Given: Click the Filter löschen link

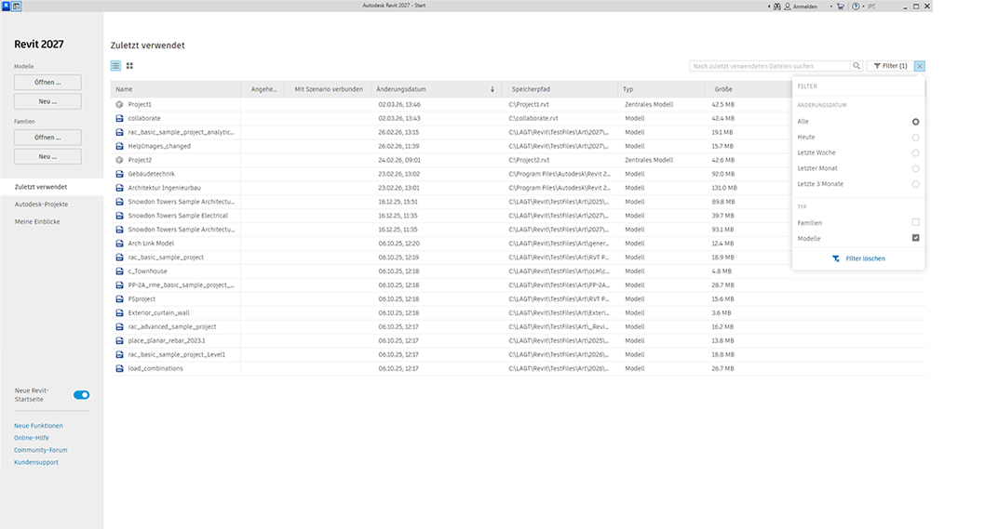Looking at the screenshot, I should [x=865, y=258].
